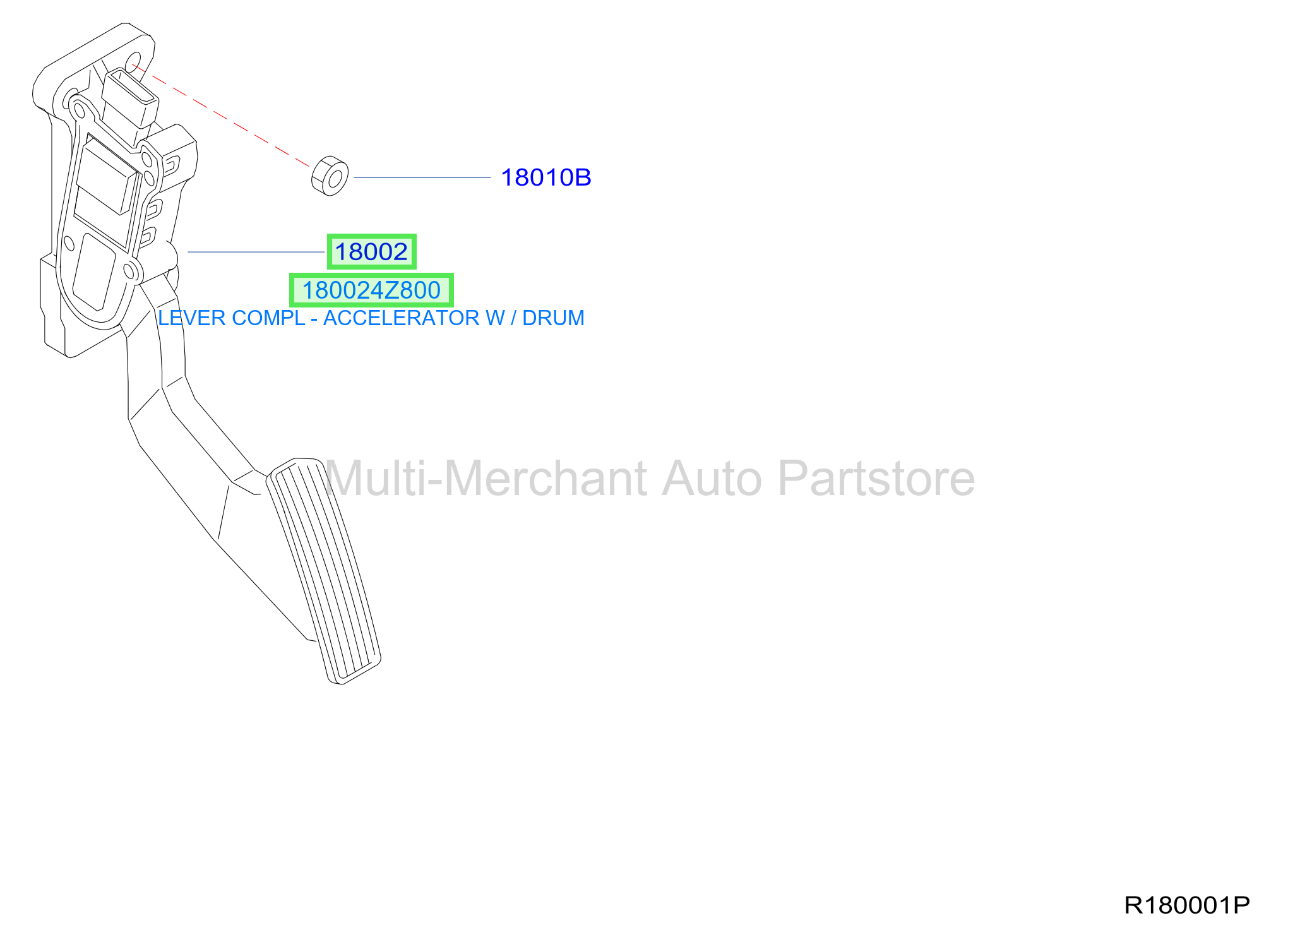
Task: Select the upper-left bolt hole of the sensor cover
Action: [x=80, y=112]
